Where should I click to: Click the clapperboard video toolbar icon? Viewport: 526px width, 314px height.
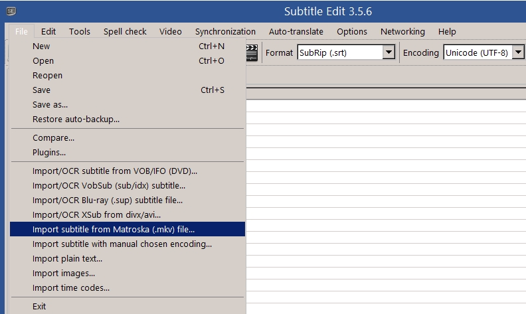pos(252,53)
